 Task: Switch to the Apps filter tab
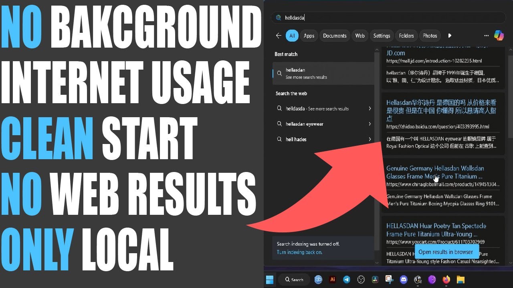pyautogui.click(x=309, y=36)
